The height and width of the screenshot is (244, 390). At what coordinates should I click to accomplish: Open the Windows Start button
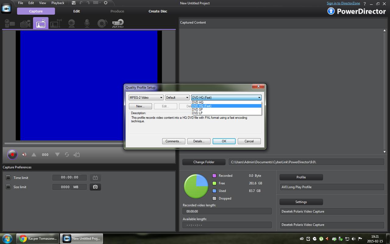point(7,238)
